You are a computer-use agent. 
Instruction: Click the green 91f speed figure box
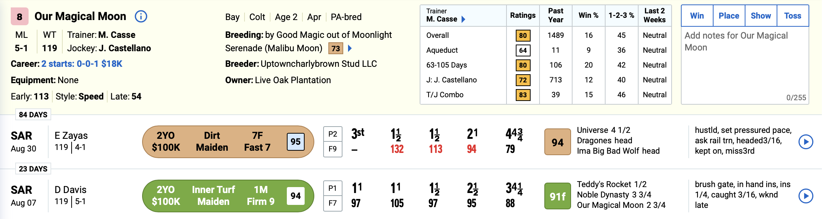(557, 196)
